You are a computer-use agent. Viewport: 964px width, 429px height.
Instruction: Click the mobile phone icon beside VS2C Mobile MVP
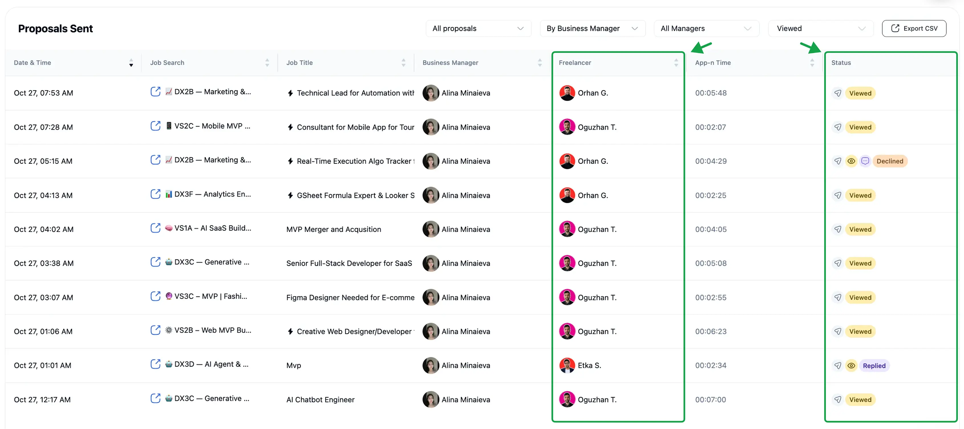tap(169, 126)
